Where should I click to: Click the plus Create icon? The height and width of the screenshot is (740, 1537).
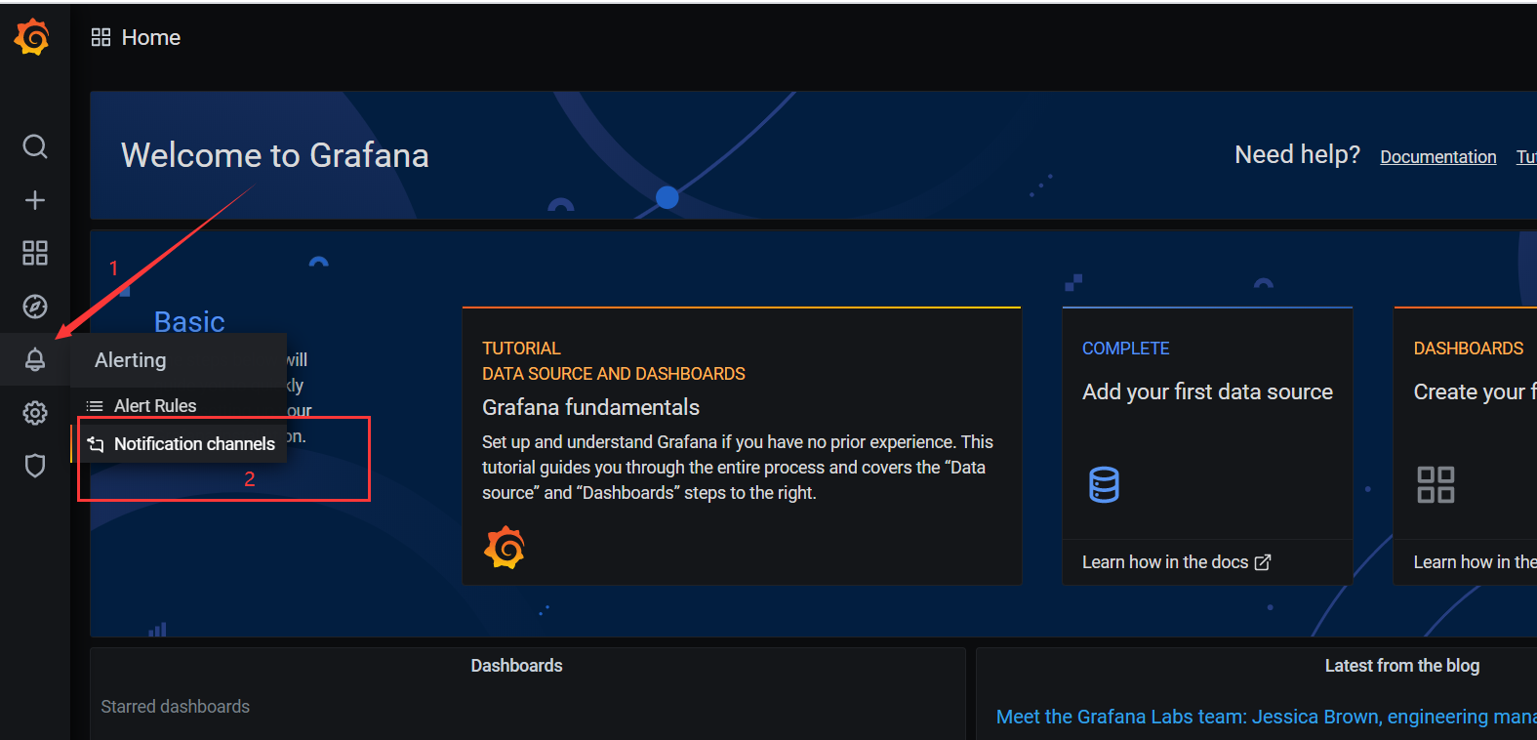pos(35,200)
